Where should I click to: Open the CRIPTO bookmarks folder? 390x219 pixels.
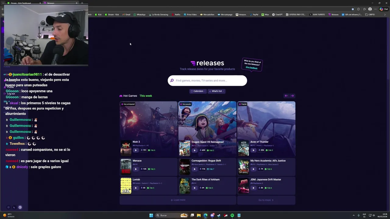[370, 15]
